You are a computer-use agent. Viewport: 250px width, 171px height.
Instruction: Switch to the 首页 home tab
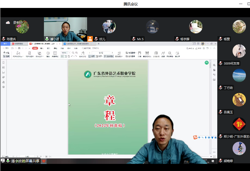tap(5, 44)
